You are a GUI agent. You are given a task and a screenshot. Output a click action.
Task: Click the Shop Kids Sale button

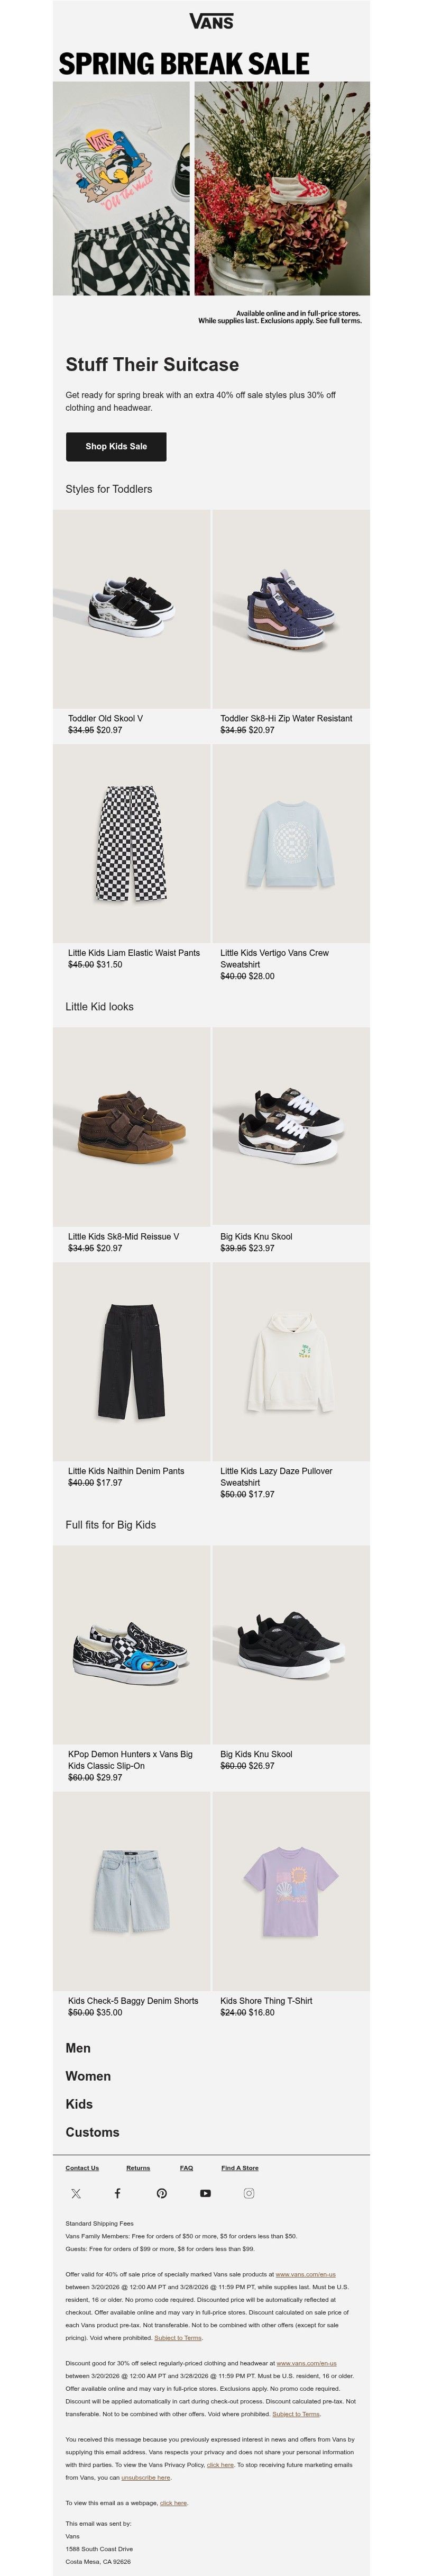(116, 446)
